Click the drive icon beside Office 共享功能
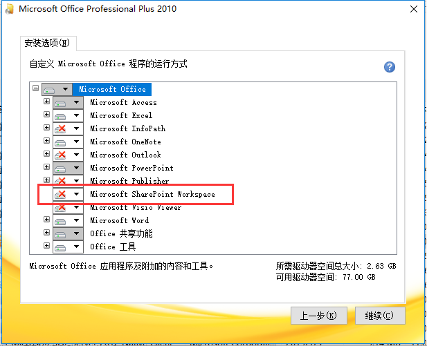427x346 pixels. tap(60, 234)
